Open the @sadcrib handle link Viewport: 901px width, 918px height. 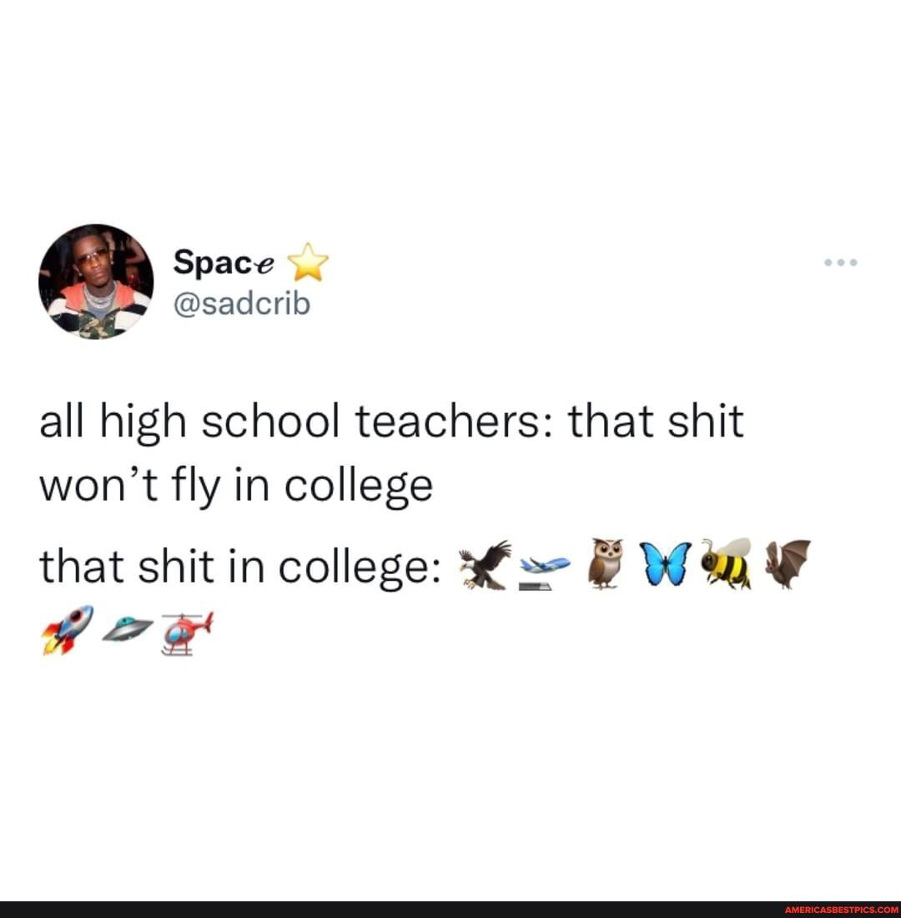click(x=241, y=304)
